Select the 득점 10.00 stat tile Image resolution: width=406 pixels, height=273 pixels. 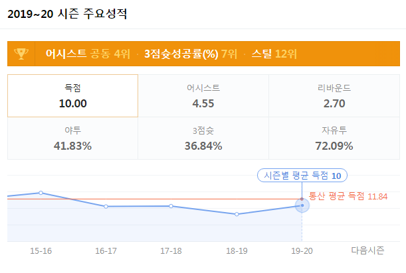(72, 96)
